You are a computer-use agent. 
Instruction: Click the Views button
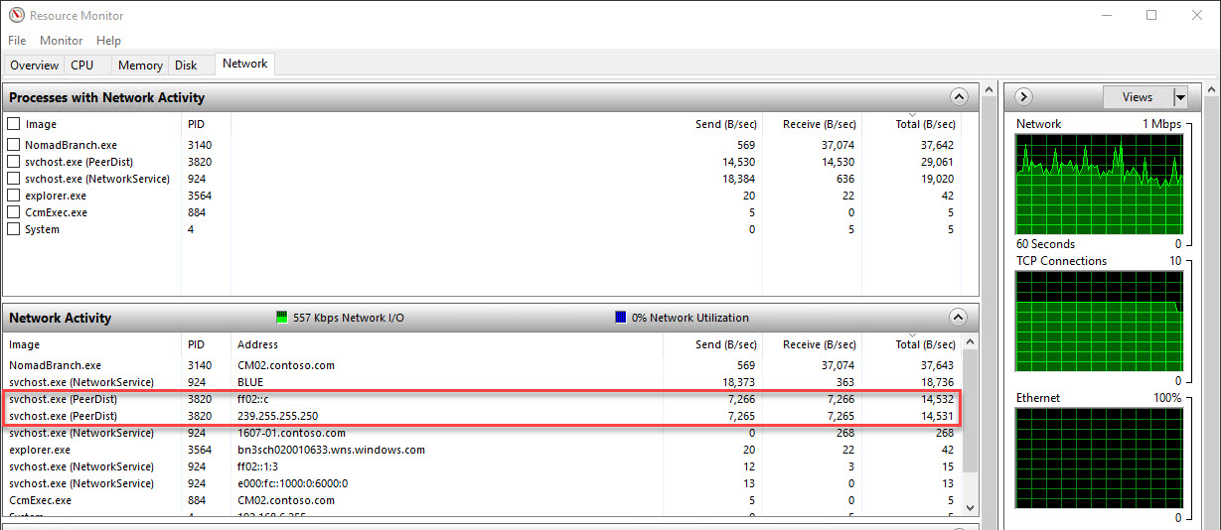pyautogui.click(x=1138, y=97)
